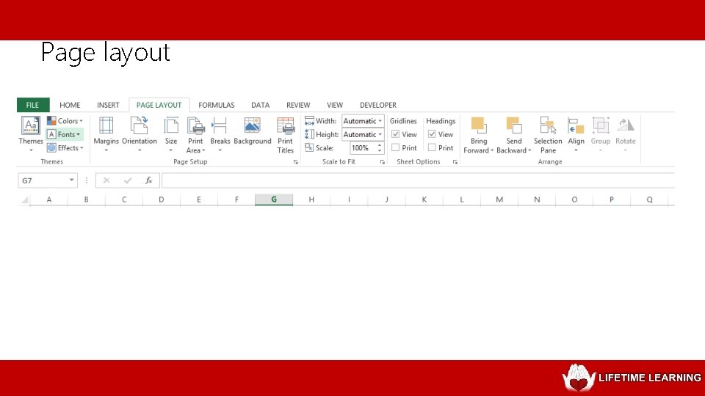Click the Select All corner triangle
This screenshot has height=396, width=705.
(25, 200)
